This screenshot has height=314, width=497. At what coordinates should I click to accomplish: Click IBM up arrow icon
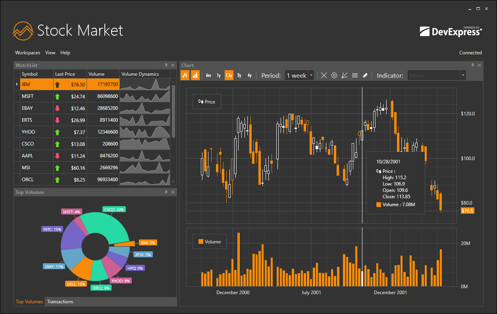pyautogui.click(x=57, y=84)
